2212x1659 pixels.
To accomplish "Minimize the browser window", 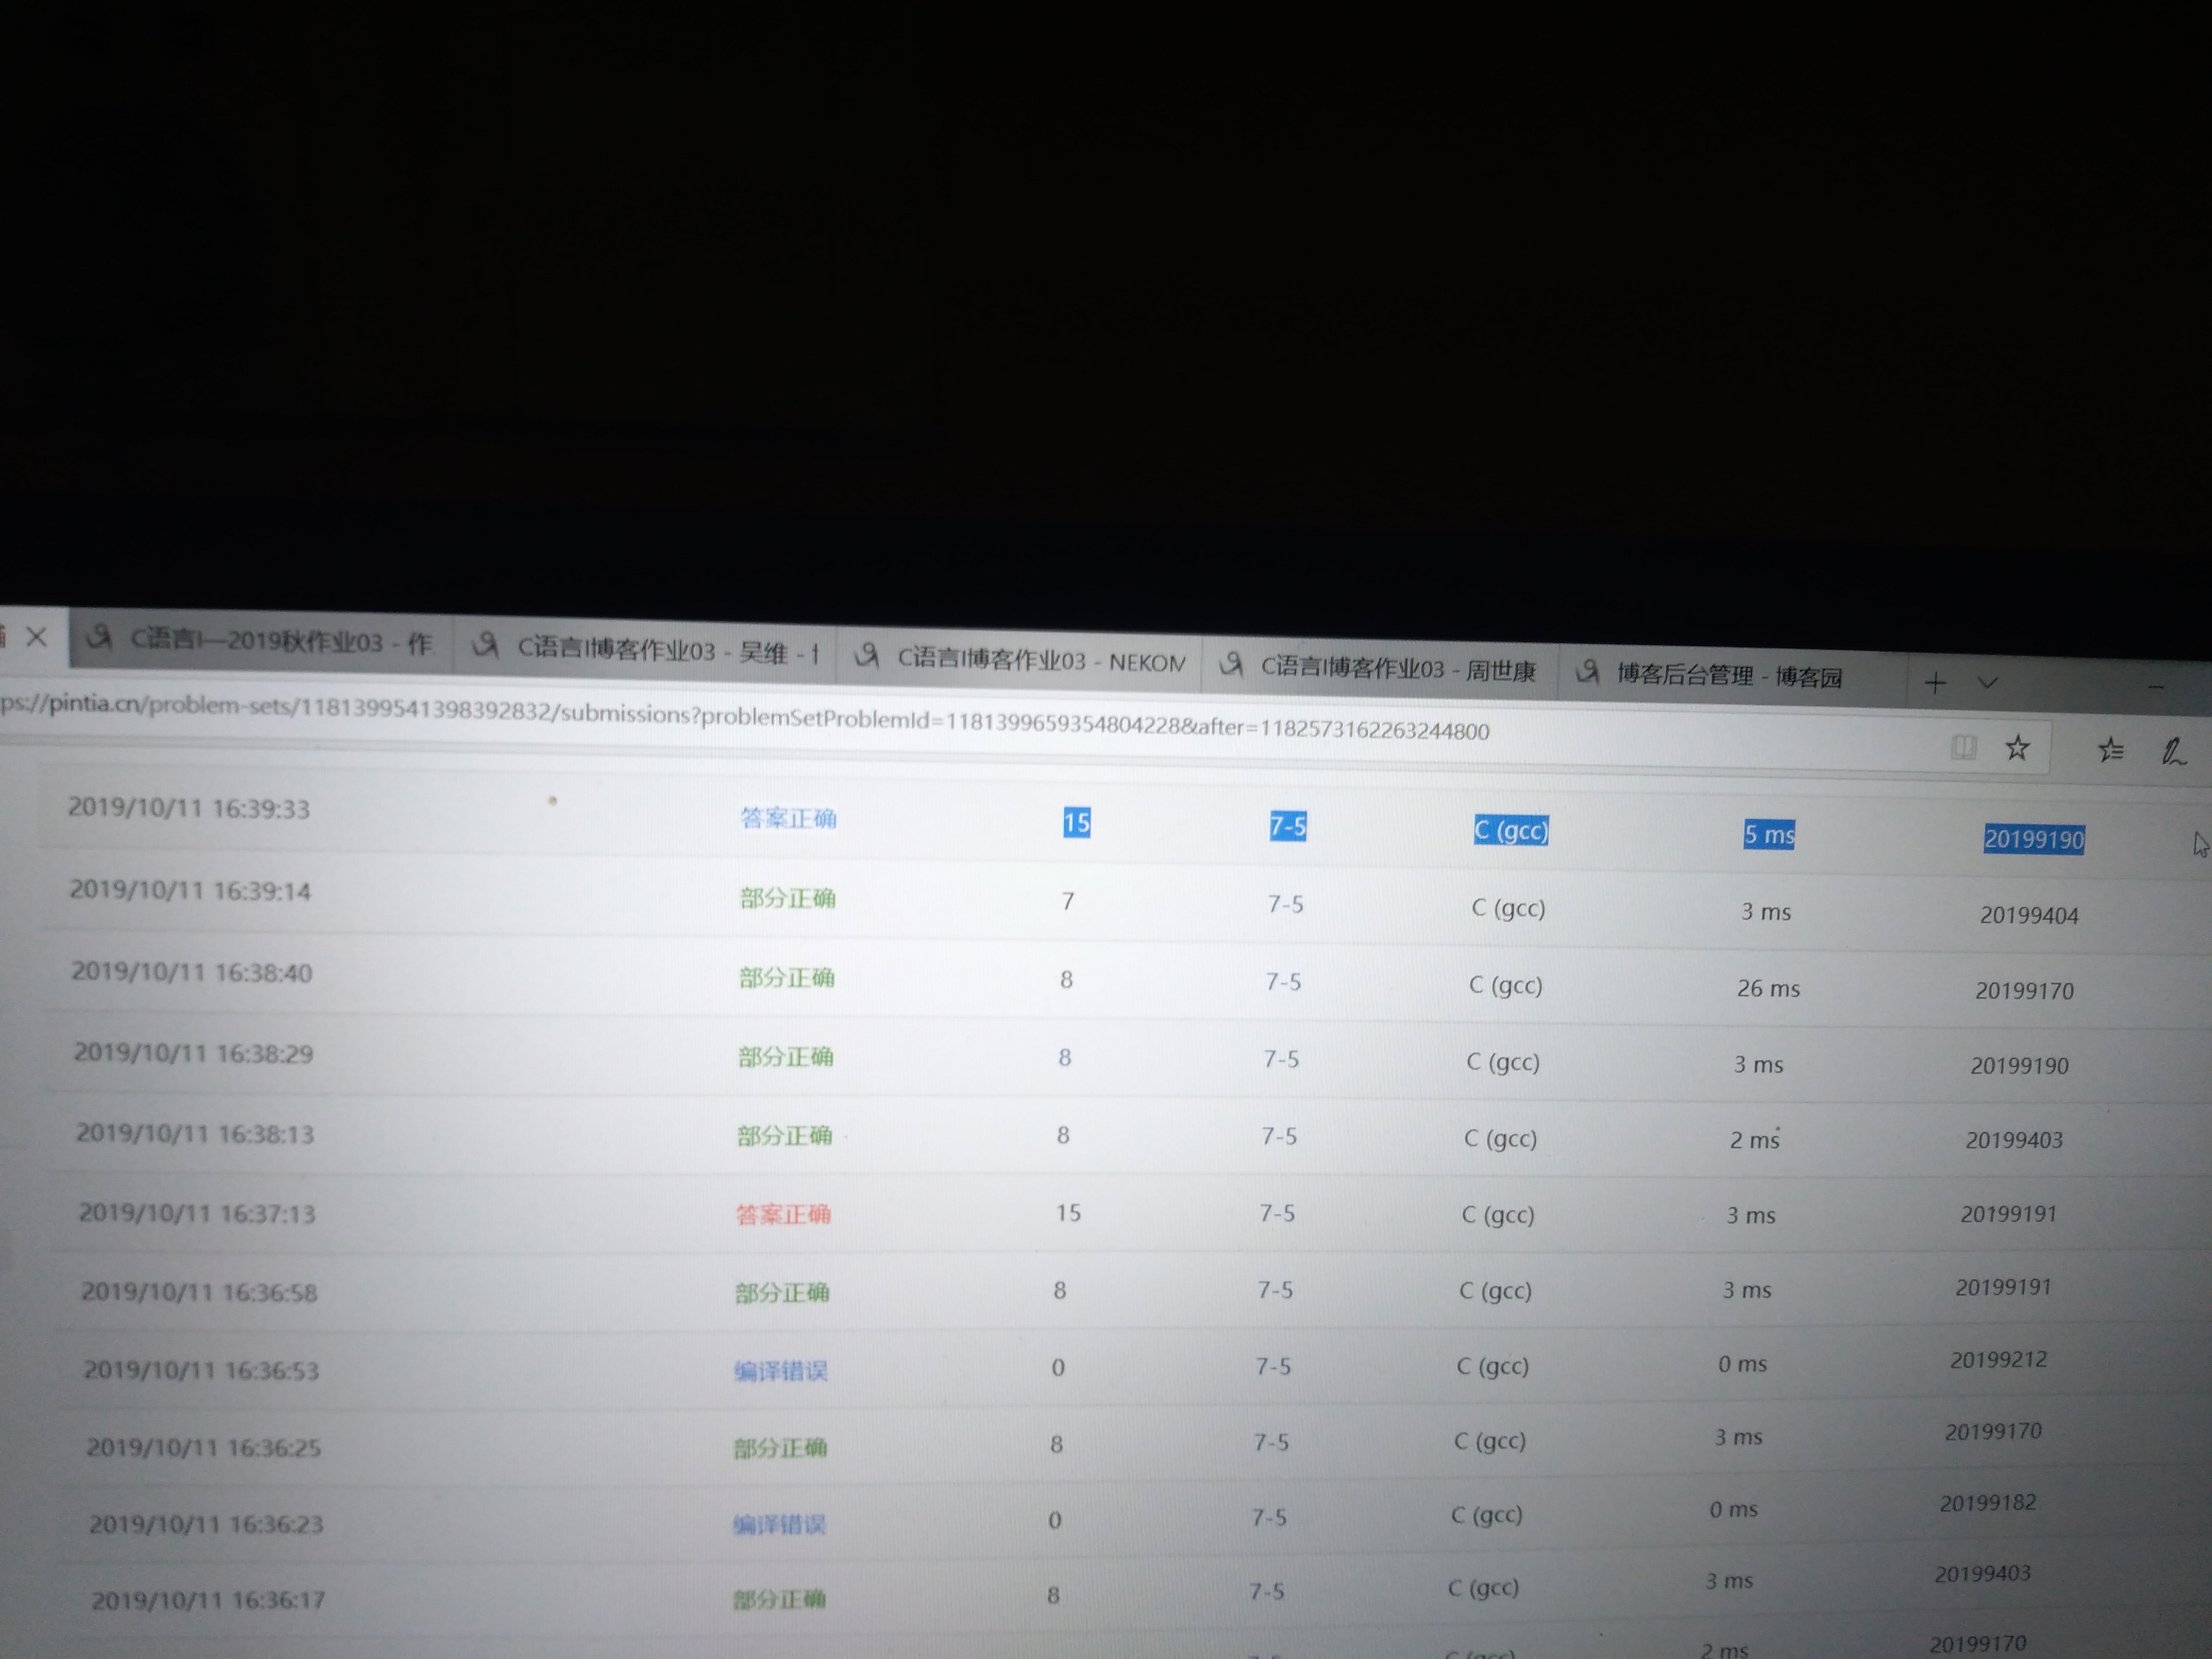I will tap(2155, 688).
